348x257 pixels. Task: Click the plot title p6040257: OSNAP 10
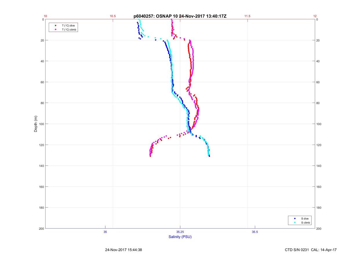pyautogui.click(x=156, y=16)
